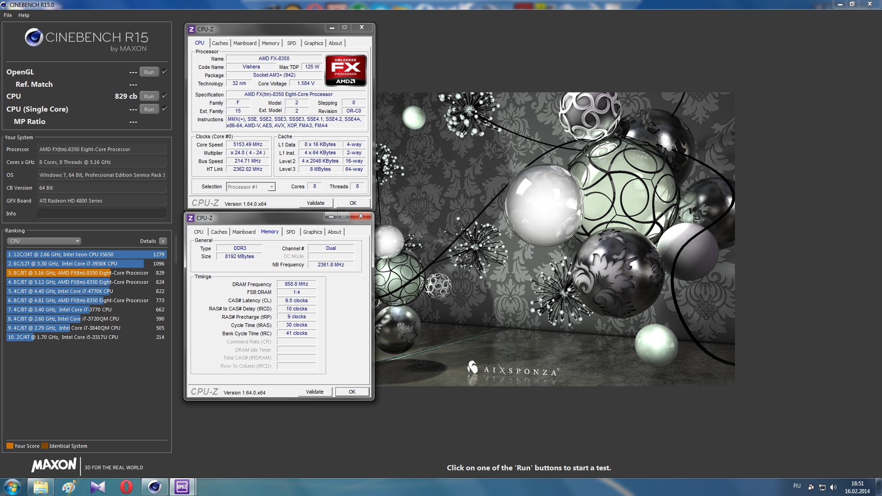Click the network tray icon

pyautogui.click(x=822, y=487)
